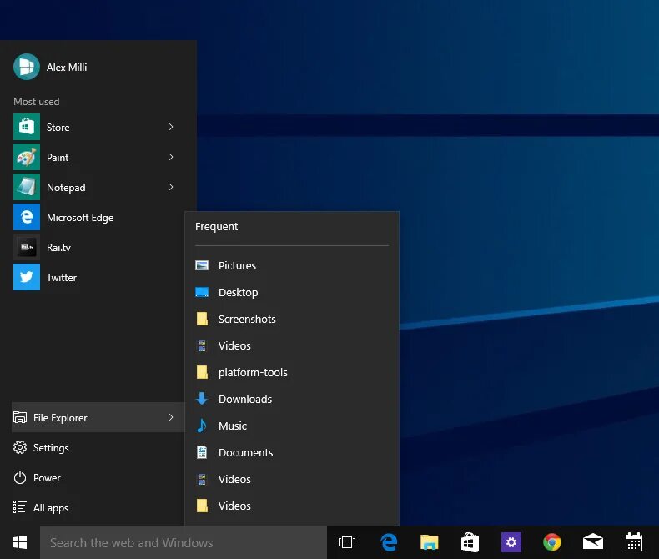
Task: Click the Music label in Frequent list
Action: coord(233,426)
